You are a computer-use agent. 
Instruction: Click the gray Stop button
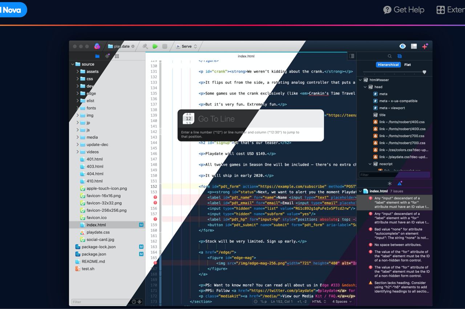pyautogui.click(x=165, y=46)
